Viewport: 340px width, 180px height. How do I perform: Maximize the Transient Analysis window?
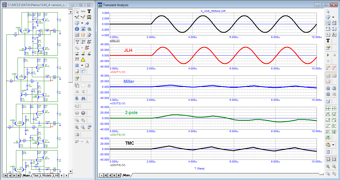326,5
